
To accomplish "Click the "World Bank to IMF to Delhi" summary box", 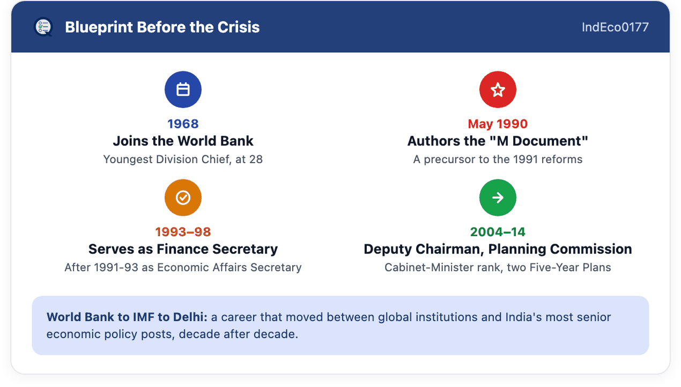I will (x=340, y=325).
